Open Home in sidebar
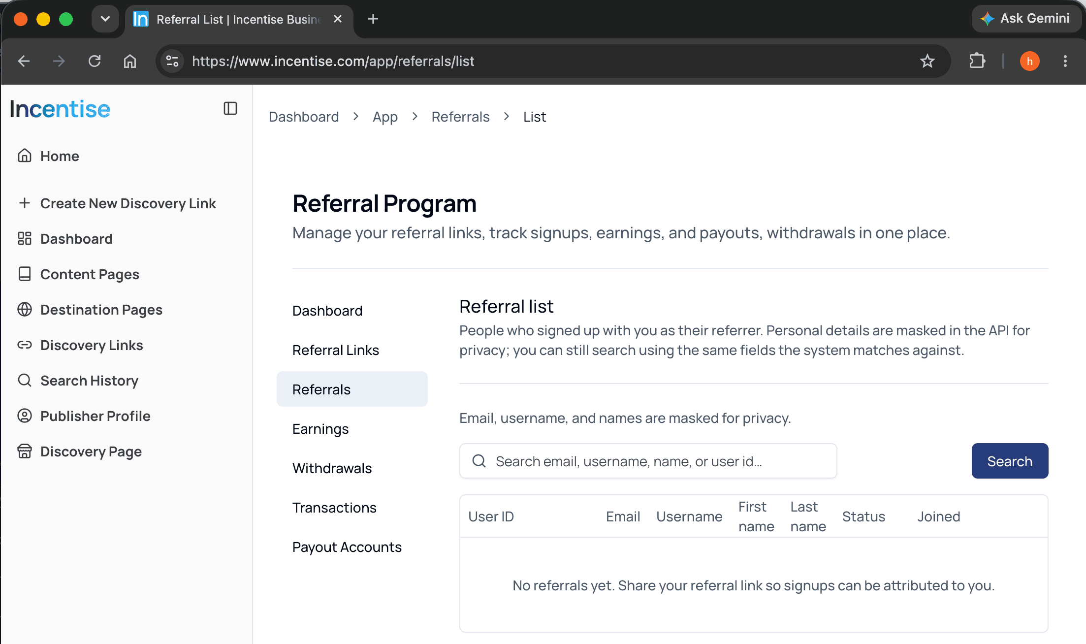Viewport: 1086px width, 644px height. 60,156
